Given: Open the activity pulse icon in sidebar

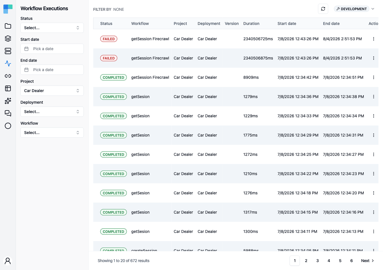Looking at the screenshot, I should (8, 63).
